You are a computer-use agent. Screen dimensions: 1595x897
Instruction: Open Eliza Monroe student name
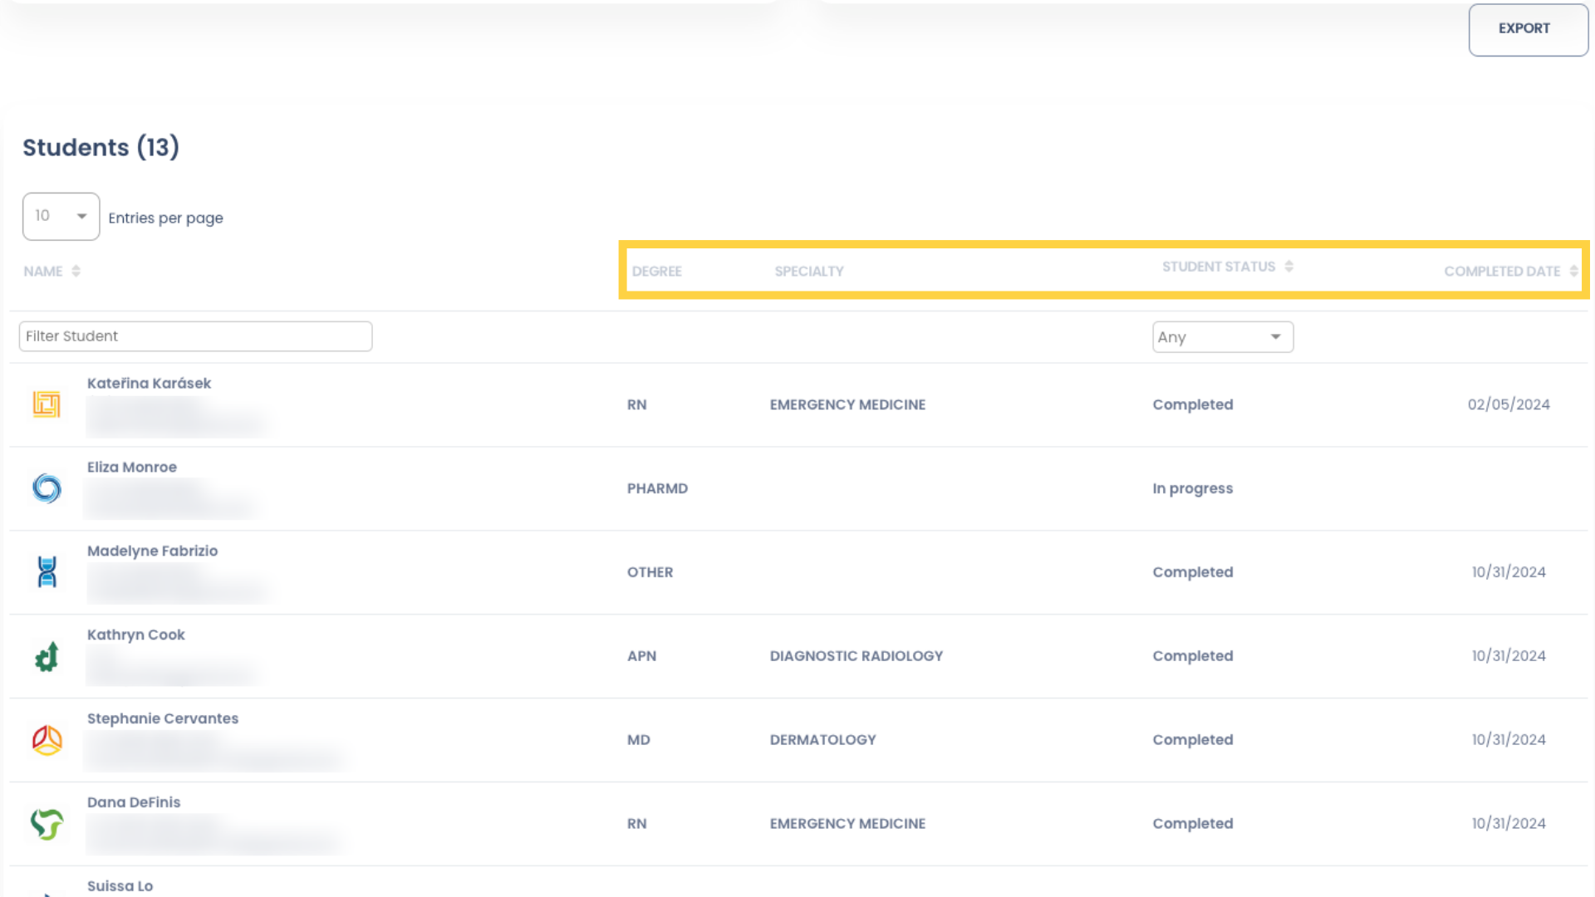[x=132, y=467]
